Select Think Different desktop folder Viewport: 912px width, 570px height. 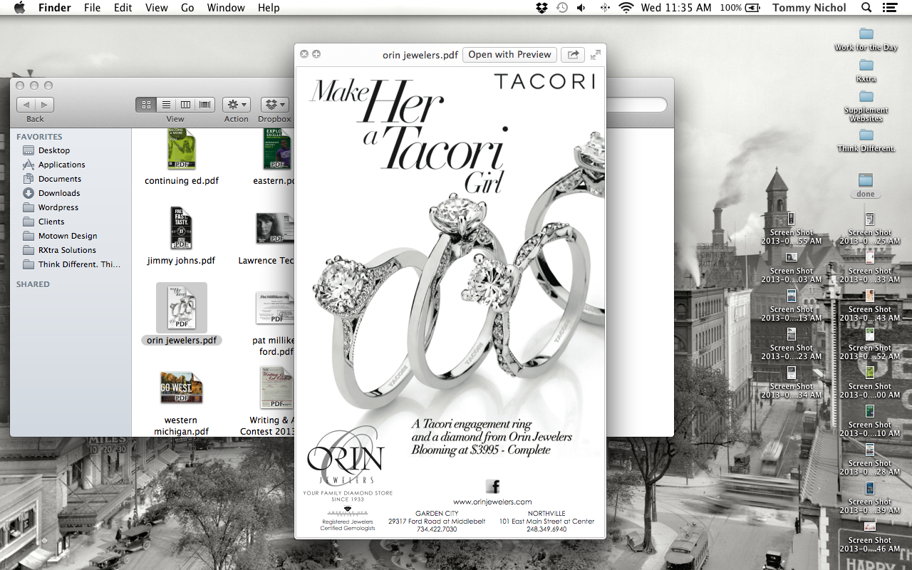click(x=866, y=135)
